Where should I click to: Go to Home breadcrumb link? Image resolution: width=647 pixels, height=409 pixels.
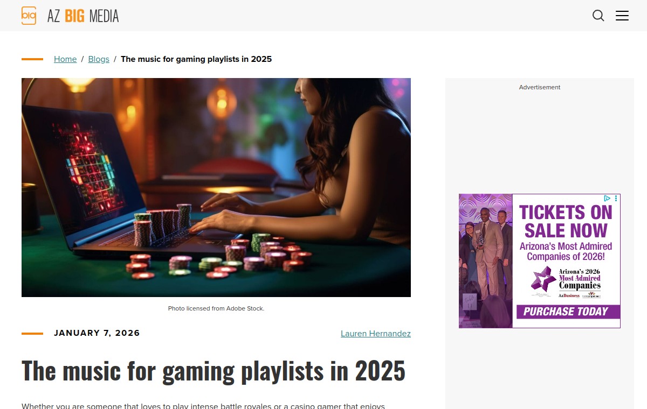click(65, 59)
